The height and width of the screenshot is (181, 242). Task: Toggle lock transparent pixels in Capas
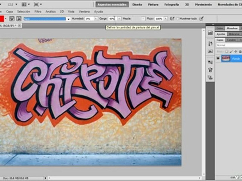pos(226,52)
